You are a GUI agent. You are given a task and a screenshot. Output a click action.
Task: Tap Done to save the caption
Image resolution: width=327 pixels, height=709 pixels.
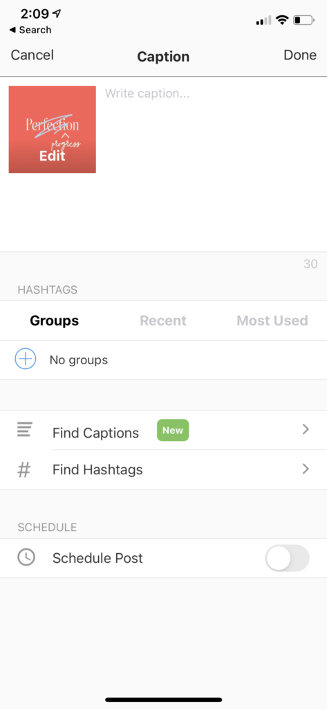[x=300, y=55]
